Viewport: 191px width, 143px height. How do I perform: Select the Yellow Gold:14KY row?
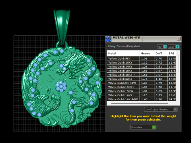[141, 67]
